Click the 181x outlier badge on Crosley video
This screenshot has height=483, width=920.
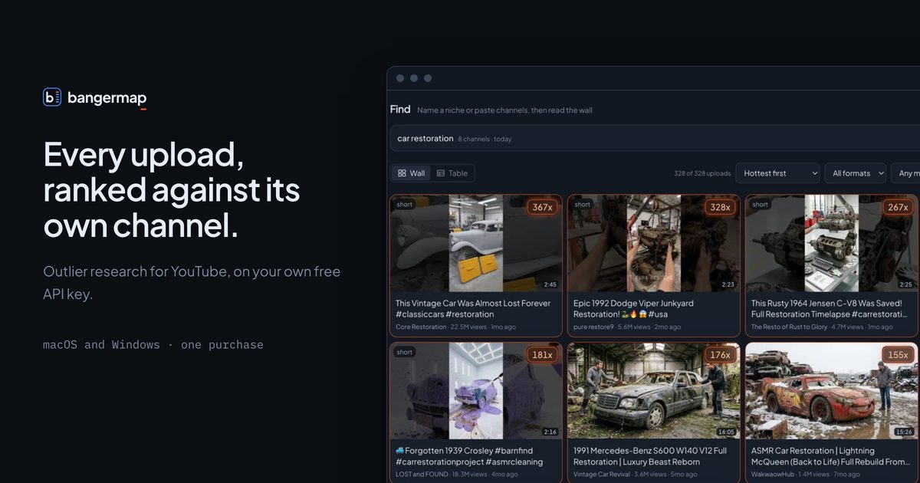click(542, 355)
